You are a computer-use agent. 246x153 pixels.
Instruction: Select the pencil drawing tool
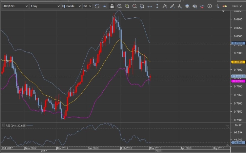(172, 6)
